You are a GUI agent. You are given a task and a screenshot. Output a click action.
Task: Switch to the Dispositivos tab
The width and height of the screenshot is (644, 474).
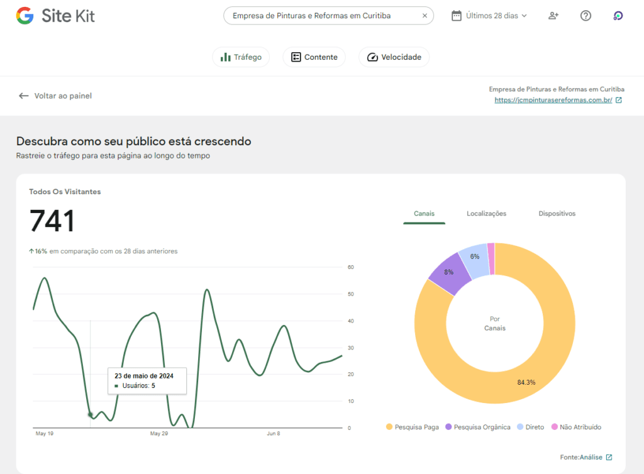pyautogui.click(x=557, y=214)
